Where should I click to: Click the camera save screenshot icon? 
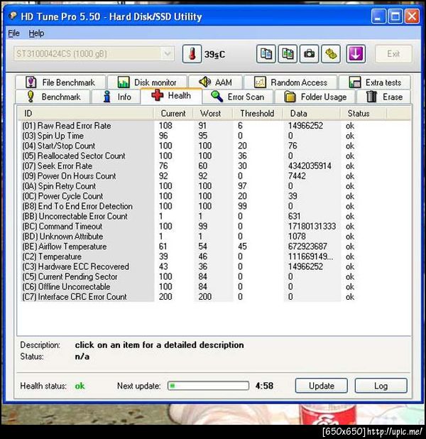pyautogui.click(x=309, y=54)
